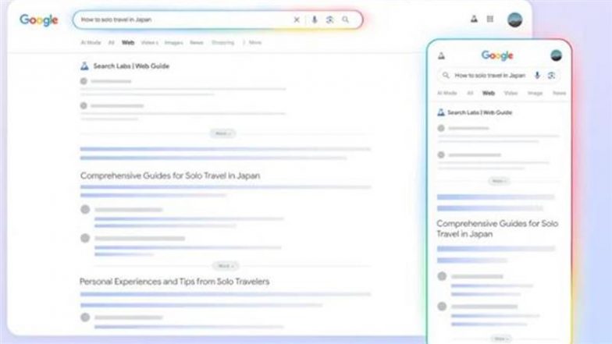
Task: Open the Images tab on desktop
Action: click(173, 42)
